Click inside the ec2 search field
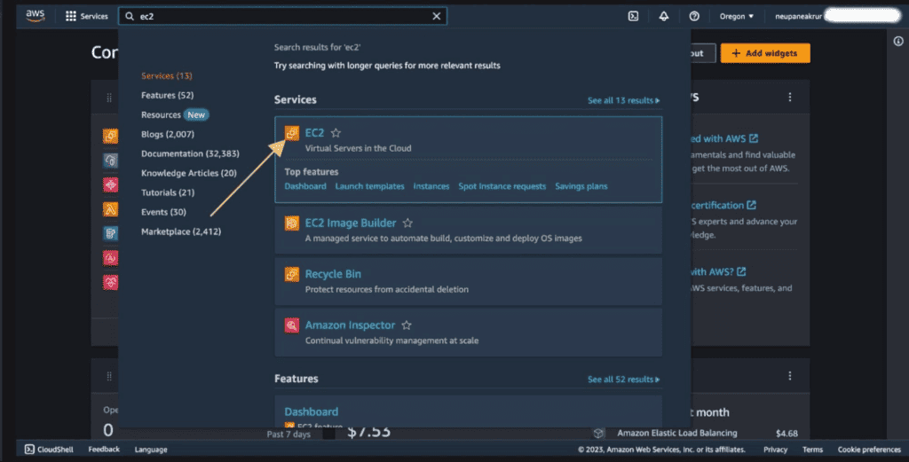 [282, 16]
